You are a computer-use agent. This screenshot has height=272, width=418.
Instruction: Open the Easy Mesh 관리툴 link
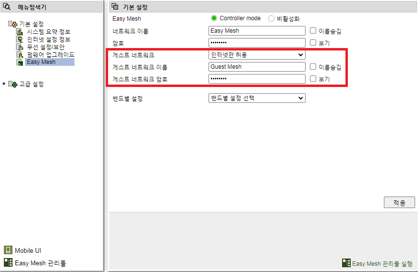(x=40, y=263)
